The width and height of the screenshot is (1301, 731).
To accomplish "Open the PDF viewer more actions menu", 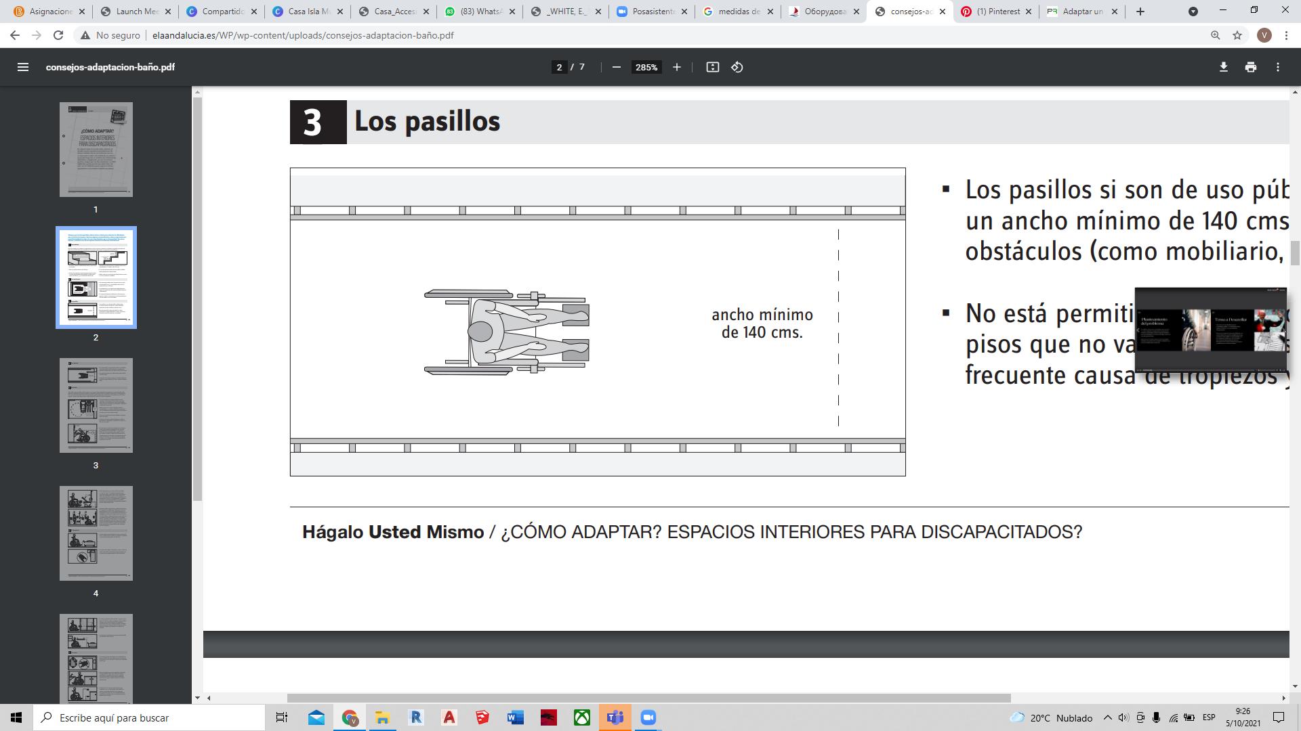I will (1278, 67).
